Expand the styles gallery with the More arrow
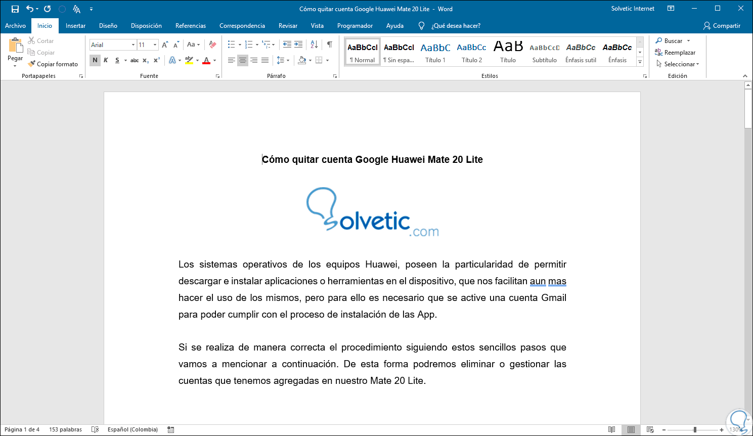753x436 pixels. click(x=640, y=62)
